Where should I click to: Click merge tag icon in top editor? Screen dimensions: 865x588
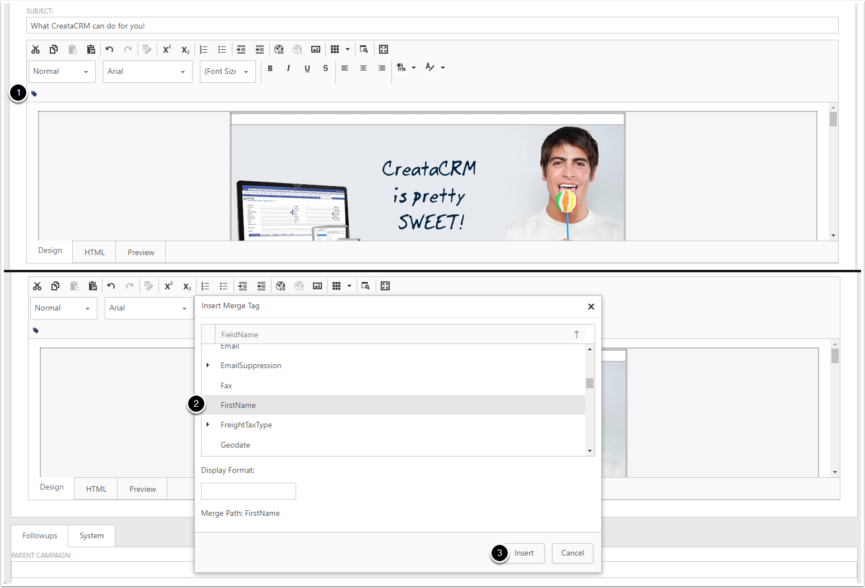(x=34, y=94)
